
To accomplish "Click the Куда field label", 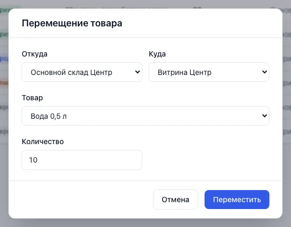I will 157,54.
